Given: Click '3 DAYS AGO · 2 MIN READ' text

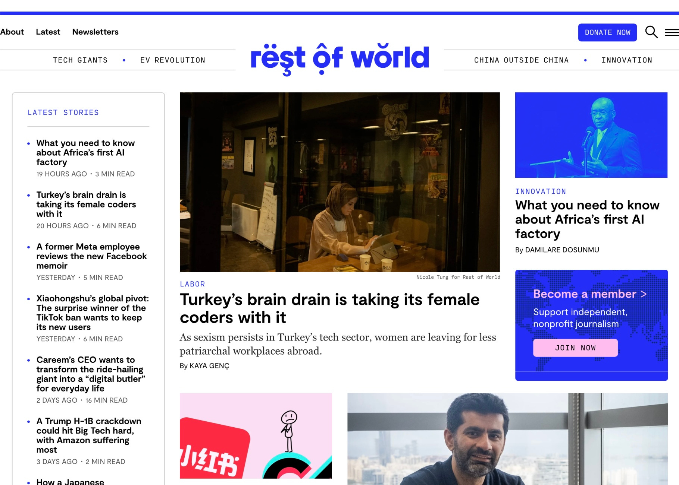Looking at the screenshot, I should point(81,462).
